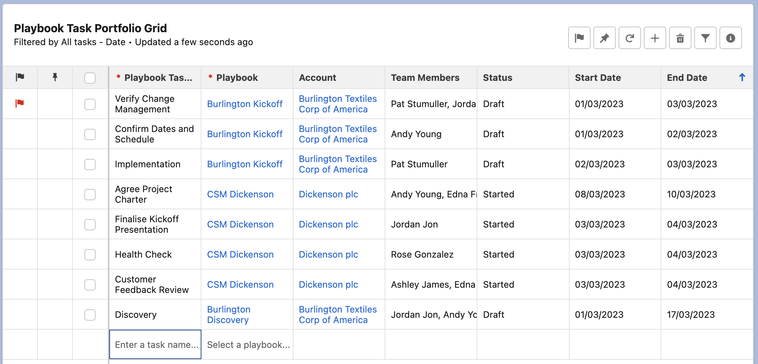Sort by the Status column header
The height and width of the screenshot is (364, 758).
click(497, 78)
